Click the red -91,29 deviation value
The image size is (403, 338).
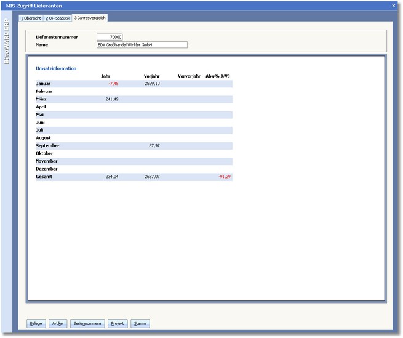(x=223, y=177)
